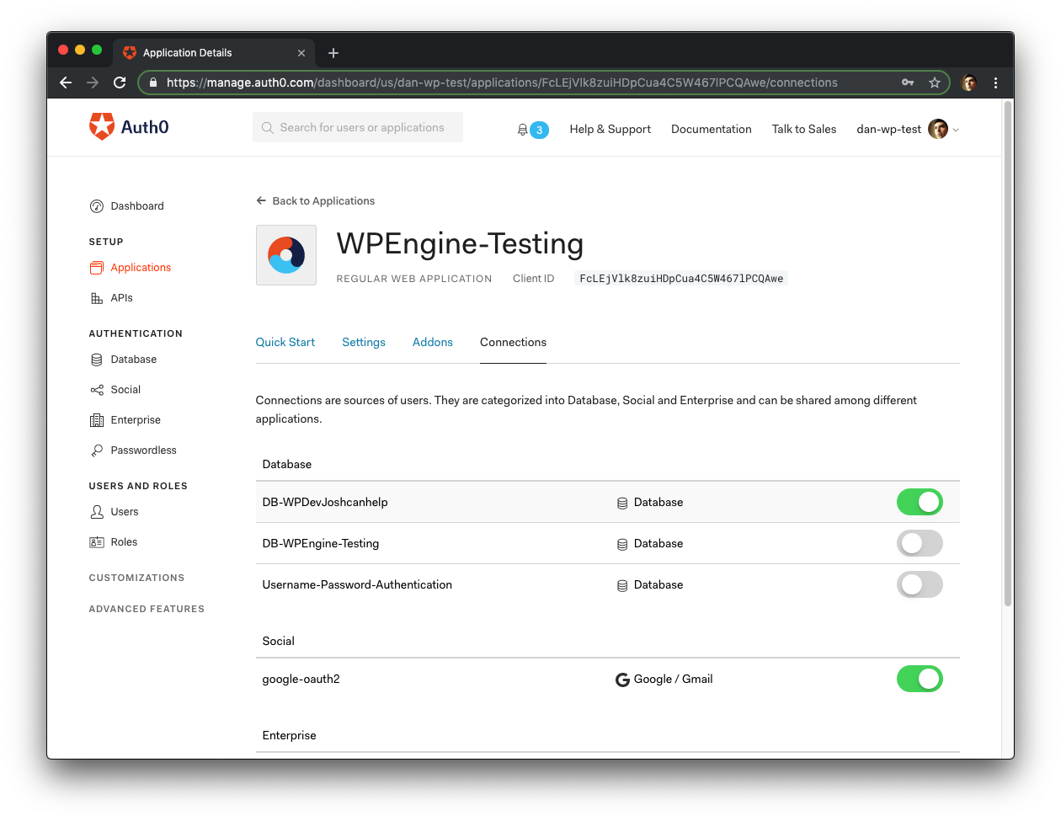
Task: Click database icon in DB-WPDevJoshcanhelp row
Action: tap(622, 503)
